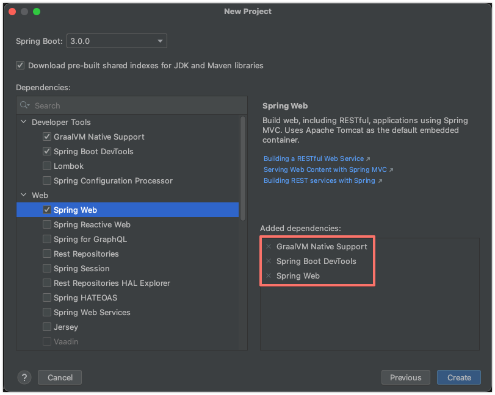Enable Spring Reactive Web checkbox
The width and height of the screenshot is (495, 395).
[x=47, y=224]
